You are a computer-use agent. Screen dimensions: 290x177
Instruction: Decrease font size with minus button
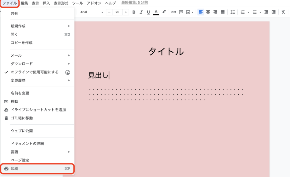click(109, 12)
